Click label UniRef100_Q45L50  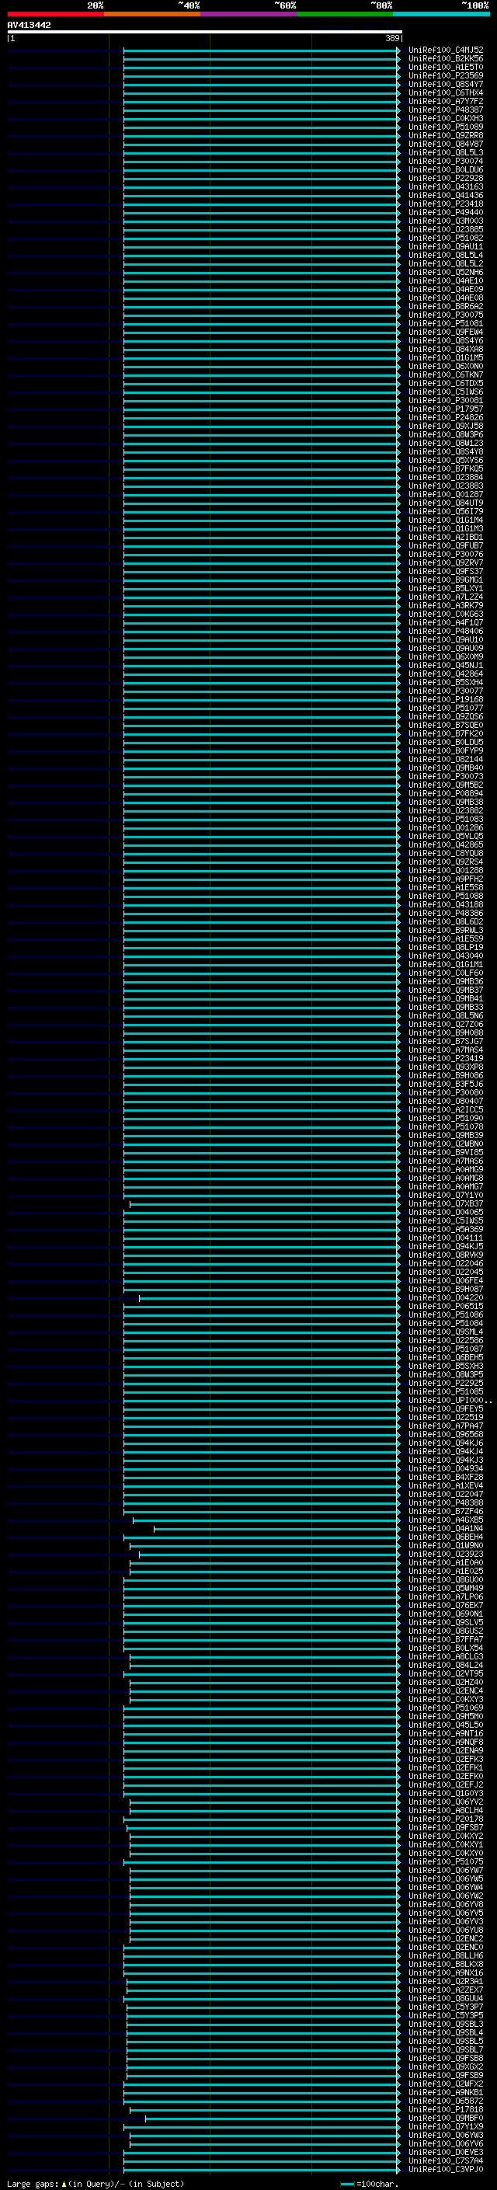tap(445, 1725)
